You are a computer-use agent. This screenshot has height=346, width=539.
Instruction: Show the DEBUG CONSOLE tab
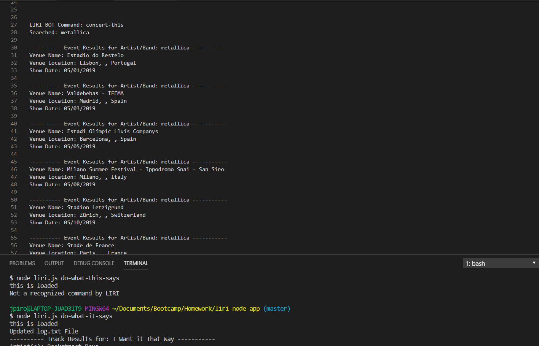point(94,263)
